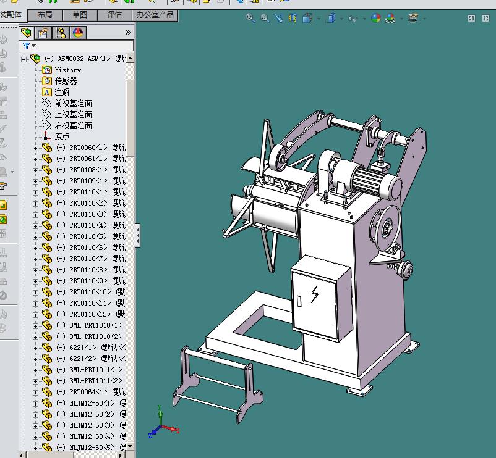Viewport: 496px width, 458px height.
Task: Open the DisplayManager tab icon
Action: coord(78,33)
